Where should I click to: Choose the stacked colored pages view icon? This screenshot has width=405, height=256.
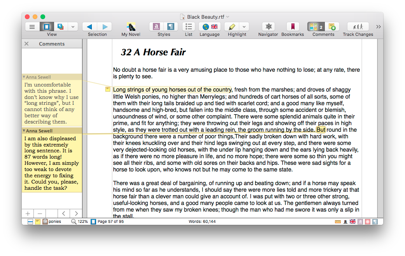pos(61,26)
